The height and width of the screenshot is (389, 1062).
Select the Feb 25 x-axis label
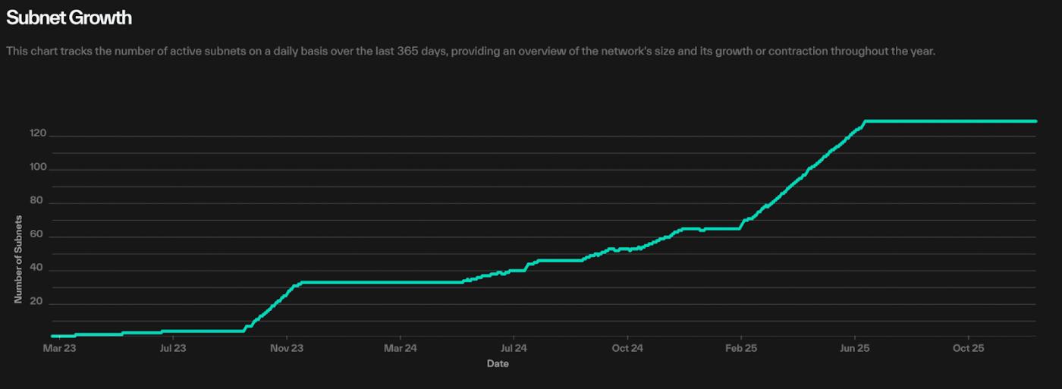pos(740,348)
